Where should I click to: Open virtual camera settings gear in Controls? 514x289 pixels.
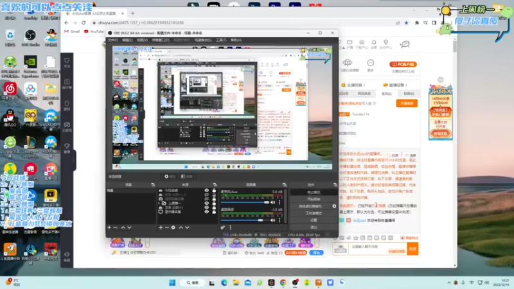[x=334, y=206]
